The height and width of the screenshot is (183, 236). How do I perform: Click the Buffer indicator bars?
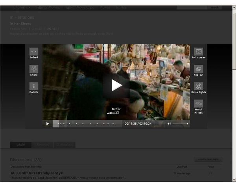pyautogui.click(x=113, y=113)
